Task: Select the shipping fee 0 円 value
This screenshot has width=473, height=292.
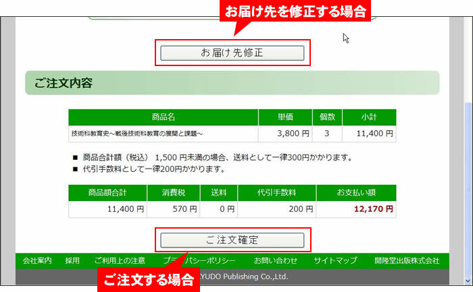Action: tap(219, 209)
